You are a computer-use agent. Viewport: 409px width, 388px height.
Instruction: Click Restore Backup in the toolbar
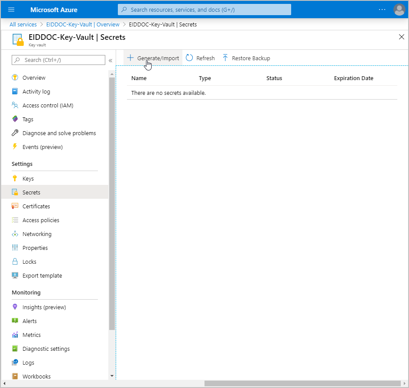pos(246,58)
